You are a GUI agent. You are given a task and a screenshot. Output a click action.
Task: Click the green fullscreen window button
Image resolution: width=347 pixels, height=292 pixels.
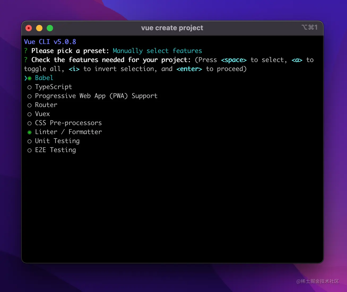[x=50, y=28]
